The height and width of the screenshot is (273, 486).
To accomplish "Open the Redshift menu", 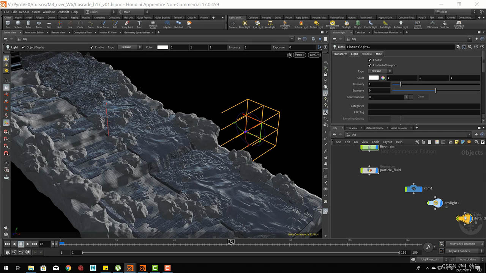I will pos(63,12).
